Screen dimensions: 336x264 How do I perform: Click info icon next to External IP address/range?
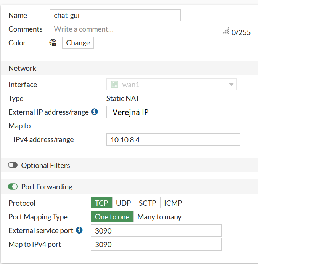click(95, 112)
